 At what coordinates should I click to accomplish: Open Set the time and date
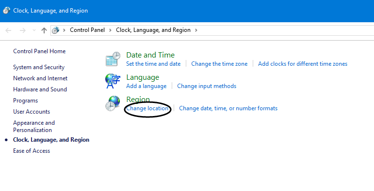coord(153,64)
